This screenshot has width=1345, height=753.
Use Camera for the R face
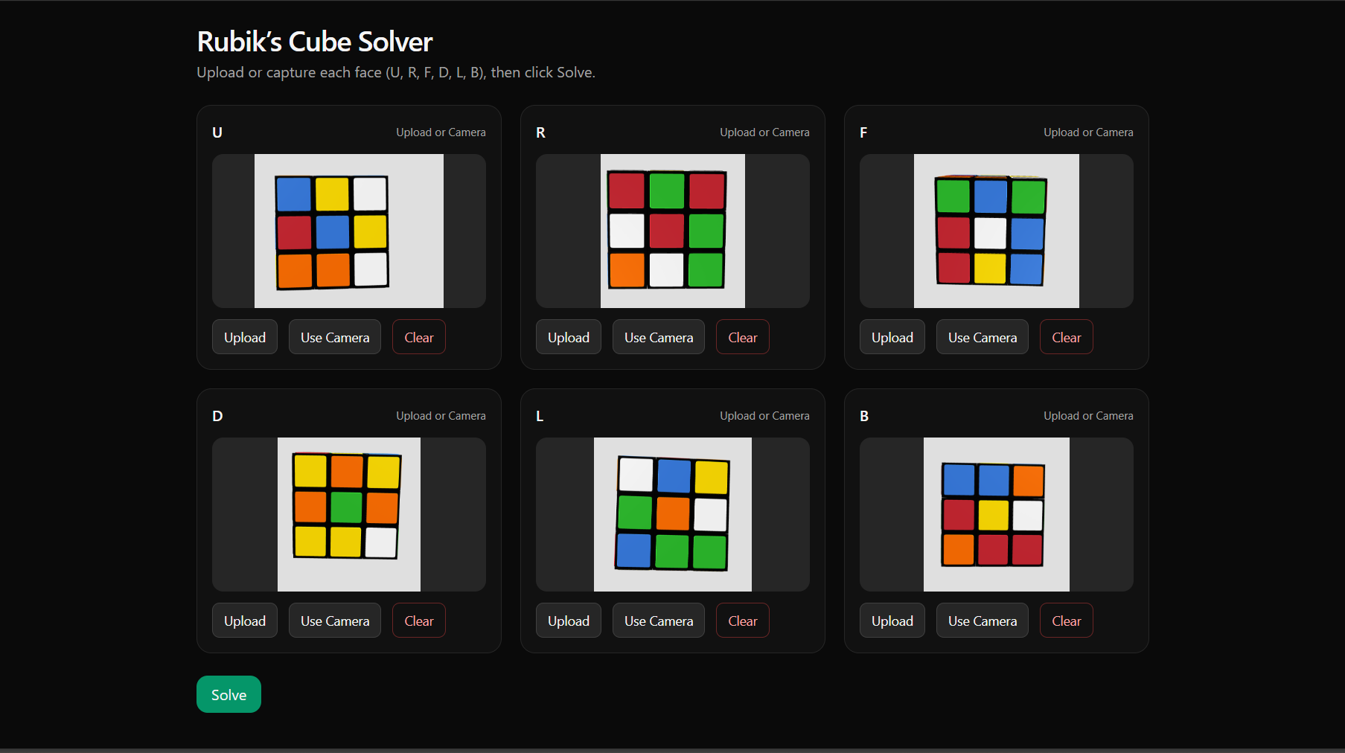[658, 337]
